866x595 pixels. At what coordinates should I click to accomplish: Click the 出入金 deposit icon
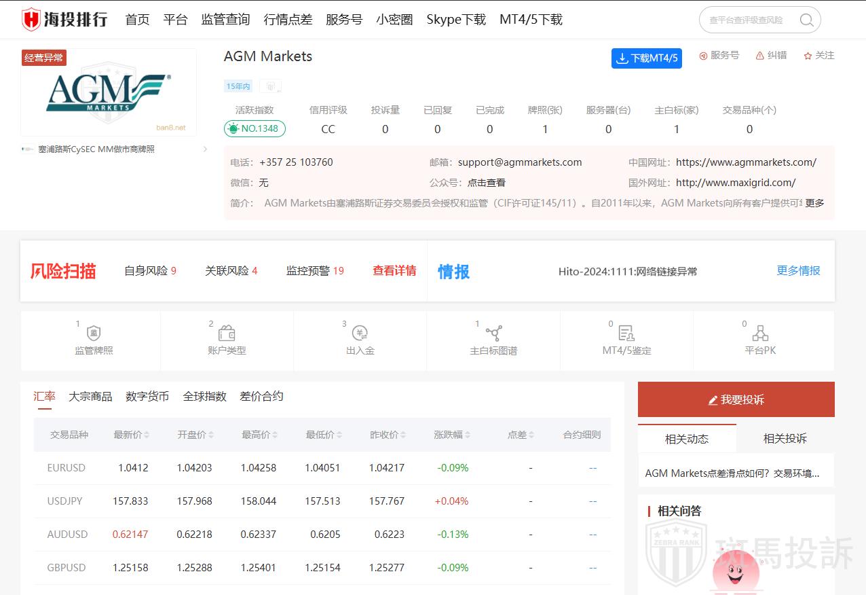(x=360, y=333)
